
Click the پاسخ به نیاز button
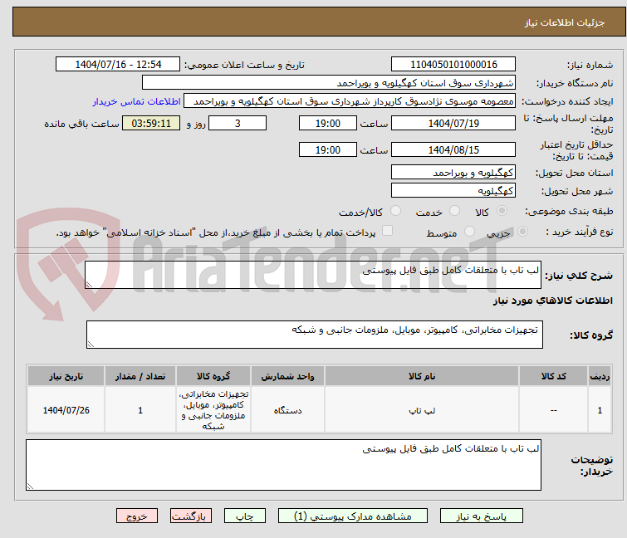click(x=481, y=516)
